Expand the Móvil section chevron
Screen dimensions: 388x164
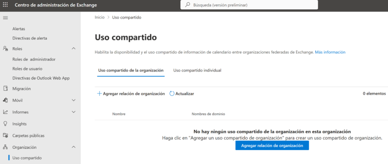click(x=74, y=101)
